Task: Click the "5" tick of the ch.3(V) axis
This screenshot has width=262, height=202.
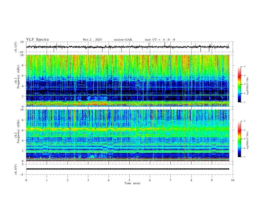Action: 23,164
